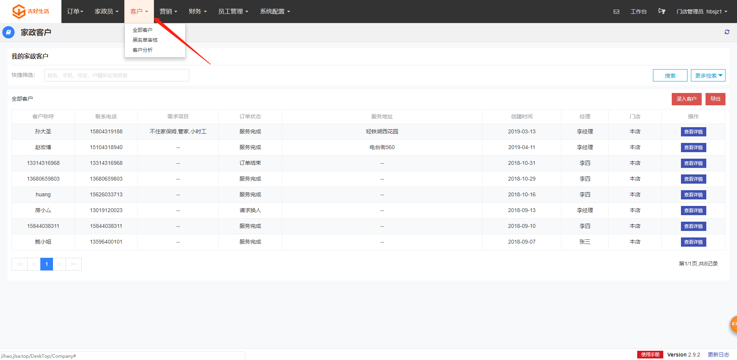The image size is (737, 360).
Task: Open the 家政员 dropdown menu
Action: point(106,12)
